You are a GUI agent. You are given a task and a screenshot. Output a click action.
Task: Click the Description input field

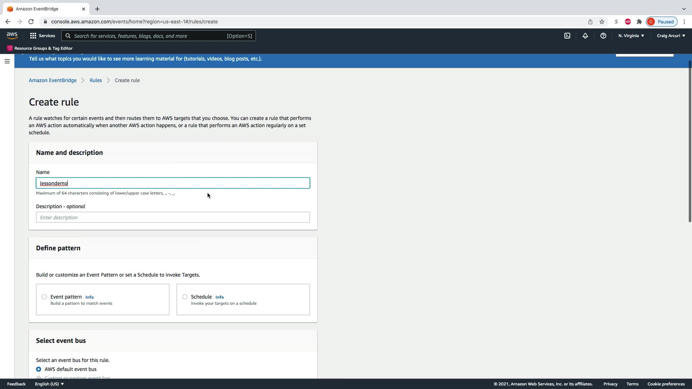click(x=173, y=217)
